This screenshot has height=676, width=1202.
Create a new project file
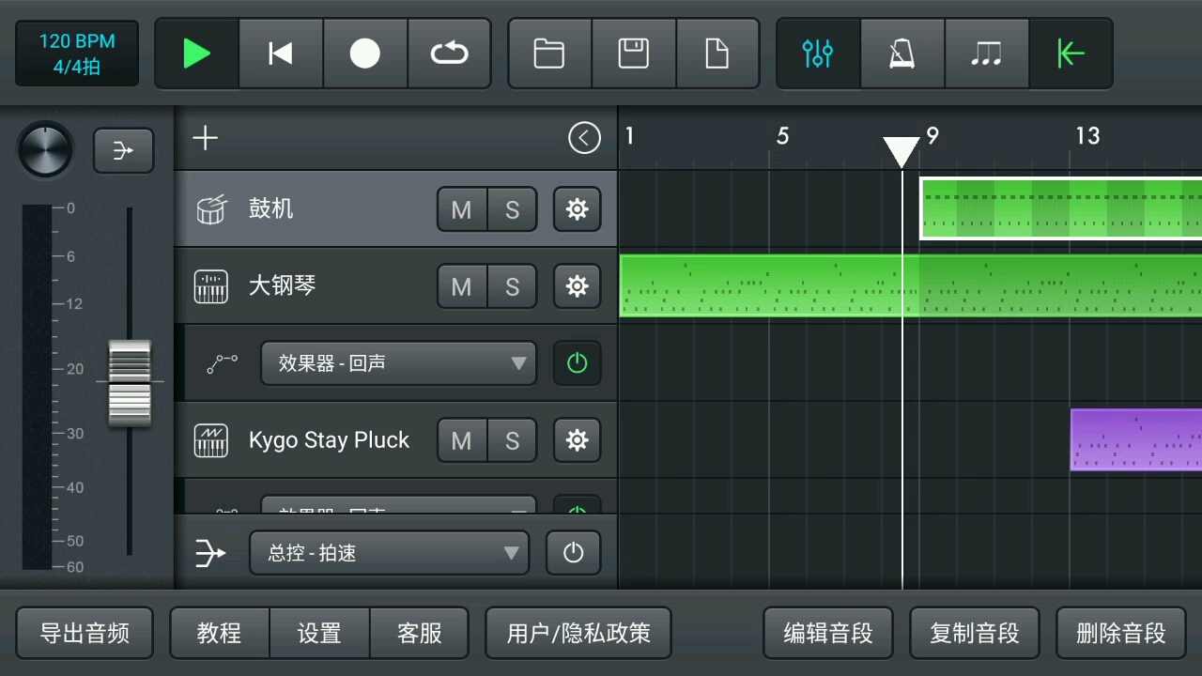pyautogui.click(x=717, y=54)
